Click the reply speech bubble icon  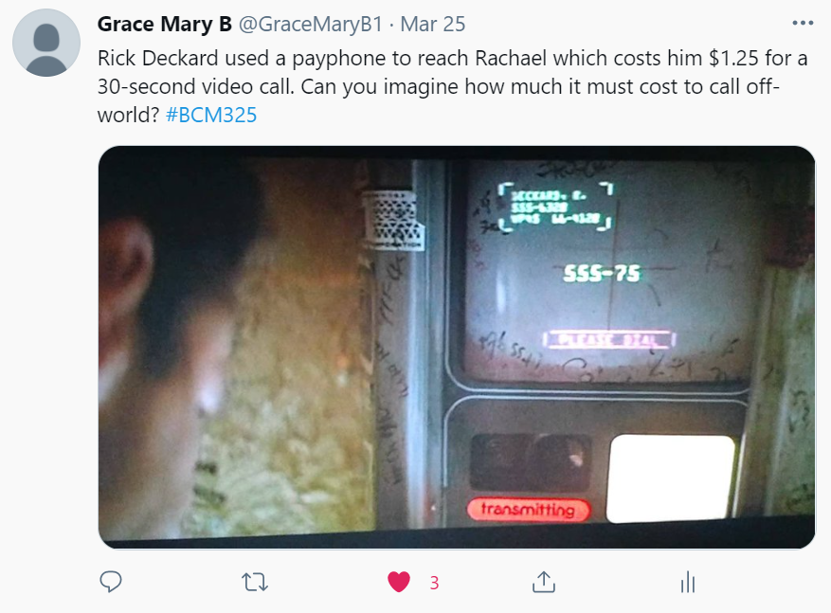(x=111, y=582)
